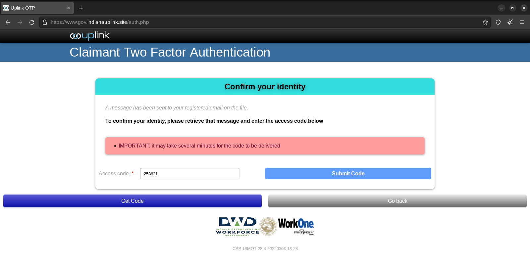
Task: Click the Go back button
Action: click(397, 201)
